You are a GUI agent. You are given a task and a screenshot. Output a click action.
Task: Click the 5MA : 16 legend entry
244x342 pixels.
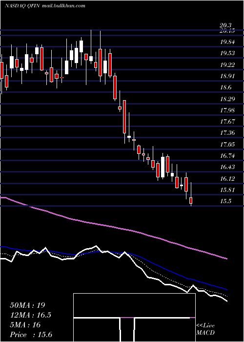(25, 325)
